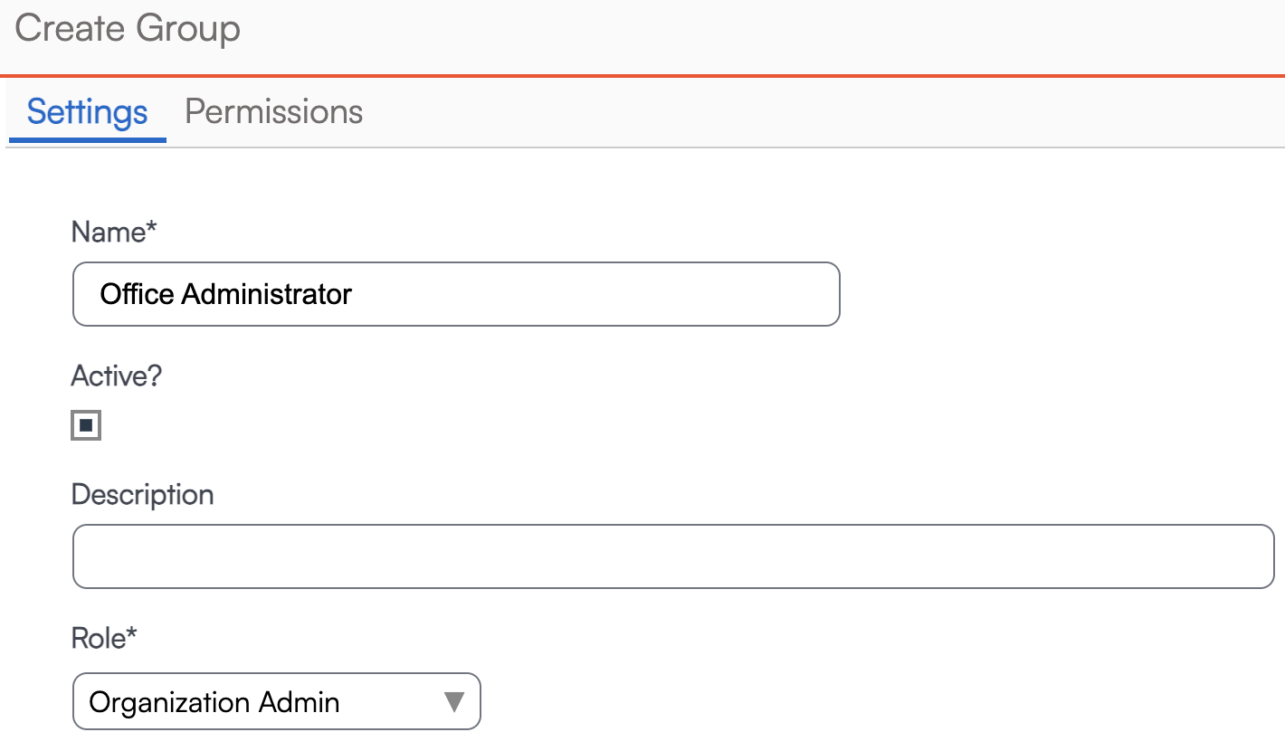
Task: Click into the empty Description field
Action: click(672, 556)
